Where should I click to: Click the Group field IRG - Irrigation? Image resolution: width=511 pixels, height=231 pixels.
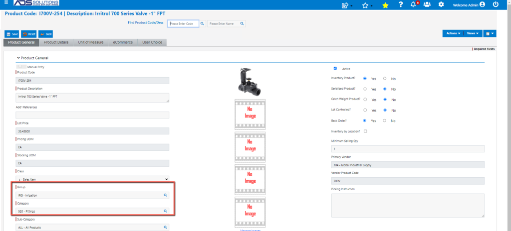pos(92,195)
